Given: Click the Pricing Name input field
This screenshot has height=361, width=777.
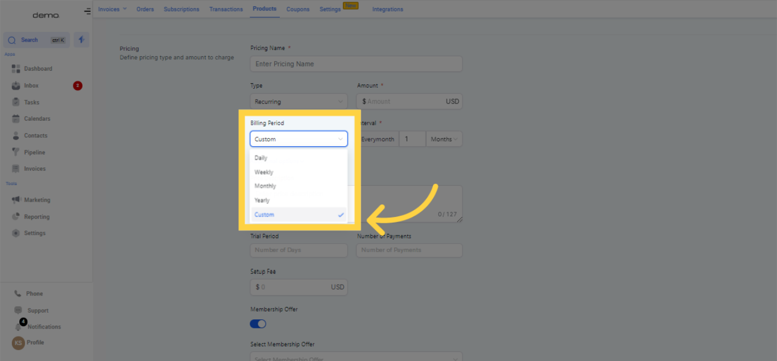Looking at the screenshot, I should tap(356, 64).
